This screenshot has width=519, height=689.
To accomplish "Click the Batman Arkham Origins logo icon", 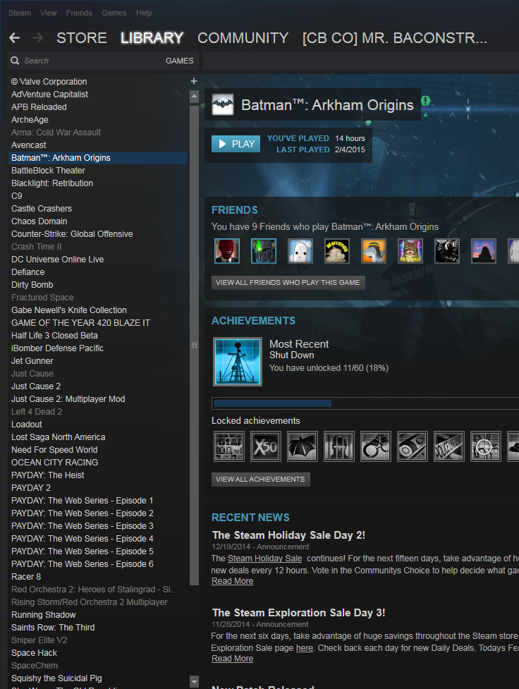I will [x=223, y=104].
